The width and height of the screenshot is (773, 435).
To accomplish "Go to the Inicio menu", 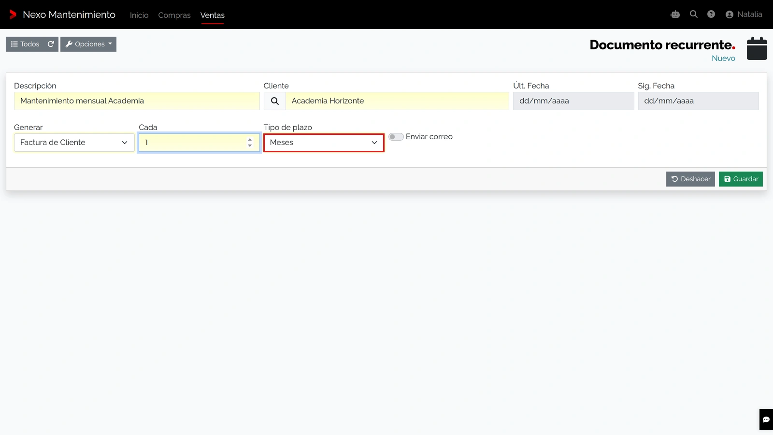I will 139,15.
